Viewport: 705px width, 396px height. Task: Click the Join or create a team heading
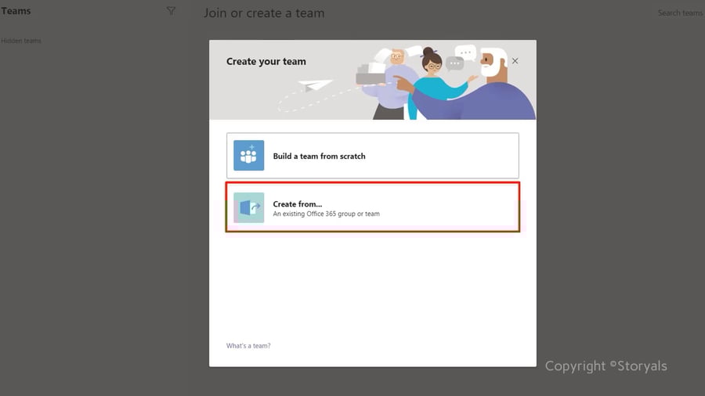click(264, 13)
